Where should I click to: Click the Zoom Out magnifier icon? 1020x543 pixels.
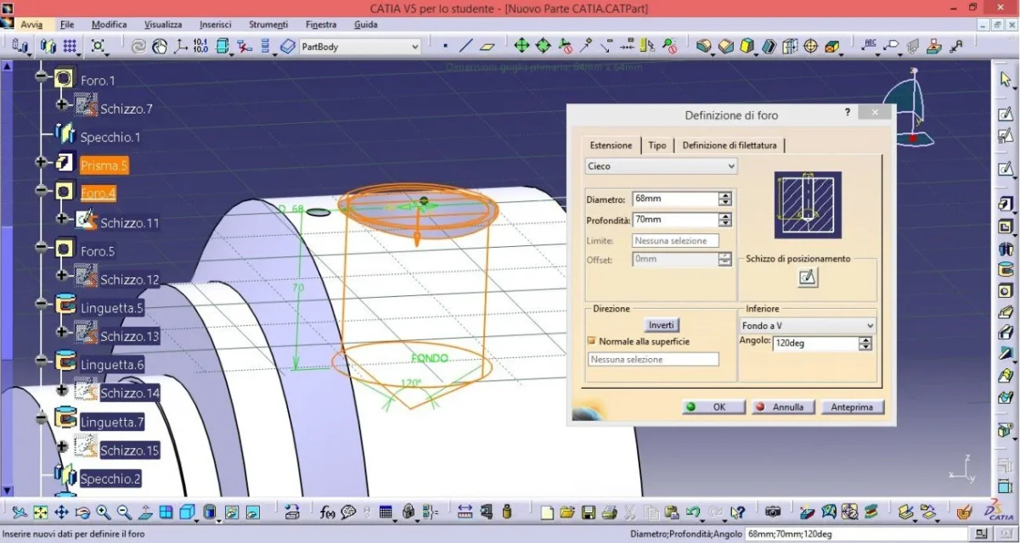(x=124, y=512)
